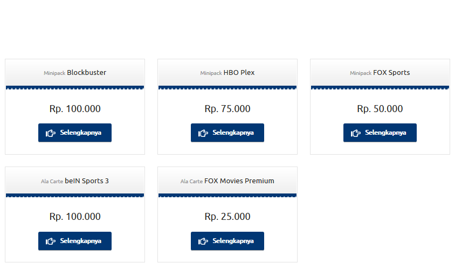Select the Minipack HBO Plex card header
The width and height of the screenshot is (455, 270).
coord(227,73)
